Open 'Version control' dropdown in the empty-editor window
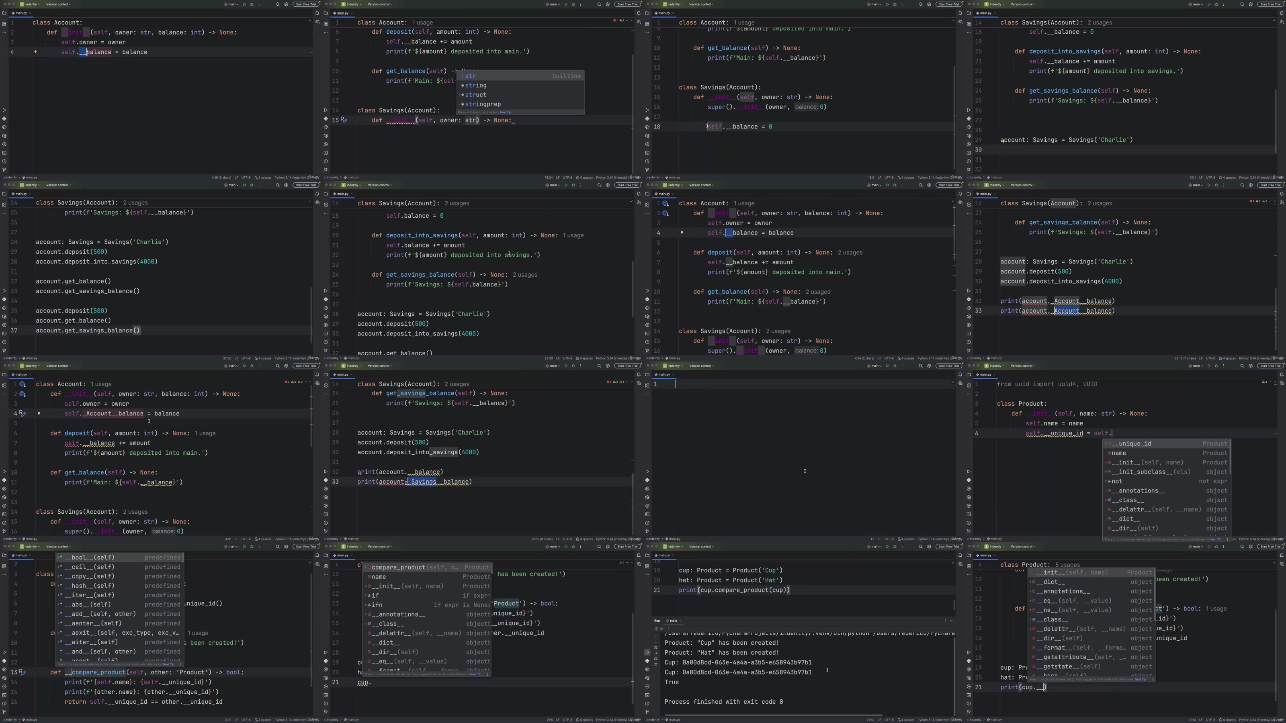 tap(701, 366)
